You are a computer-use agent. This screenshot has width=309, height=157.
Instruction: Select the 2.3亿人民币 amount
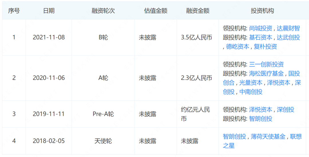(197, 78)
